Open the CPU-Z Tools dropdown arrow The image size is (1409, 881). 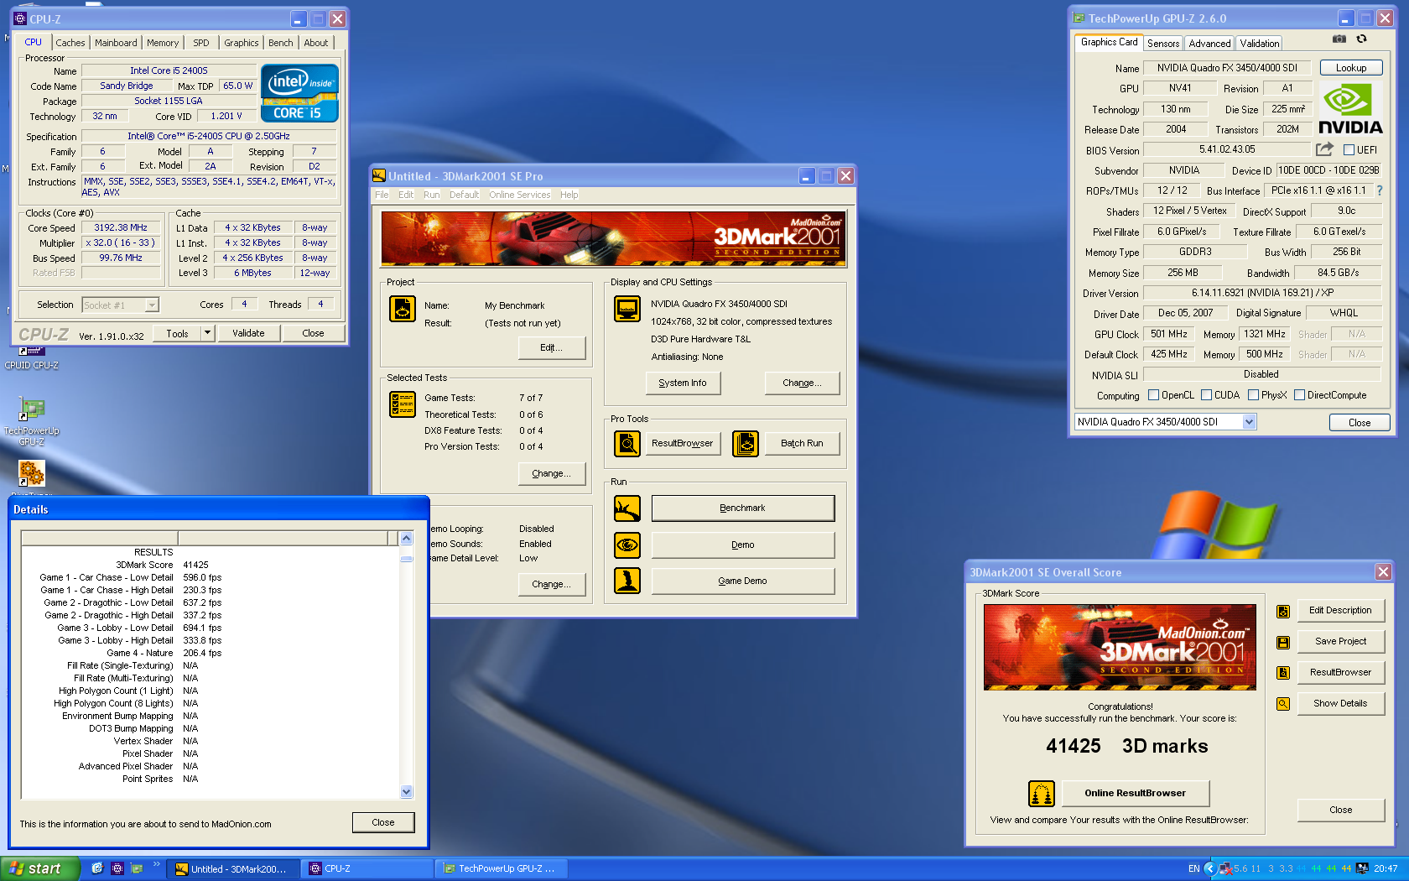(x=207, y=333)
